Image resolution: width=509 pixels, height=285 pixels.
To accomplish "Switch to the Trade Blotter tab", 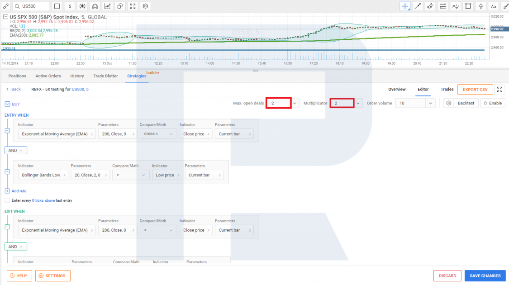I will [105, 76].
